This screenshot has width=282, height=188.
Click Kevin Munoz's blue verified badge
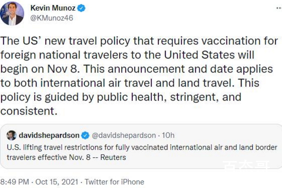(81, 8)
